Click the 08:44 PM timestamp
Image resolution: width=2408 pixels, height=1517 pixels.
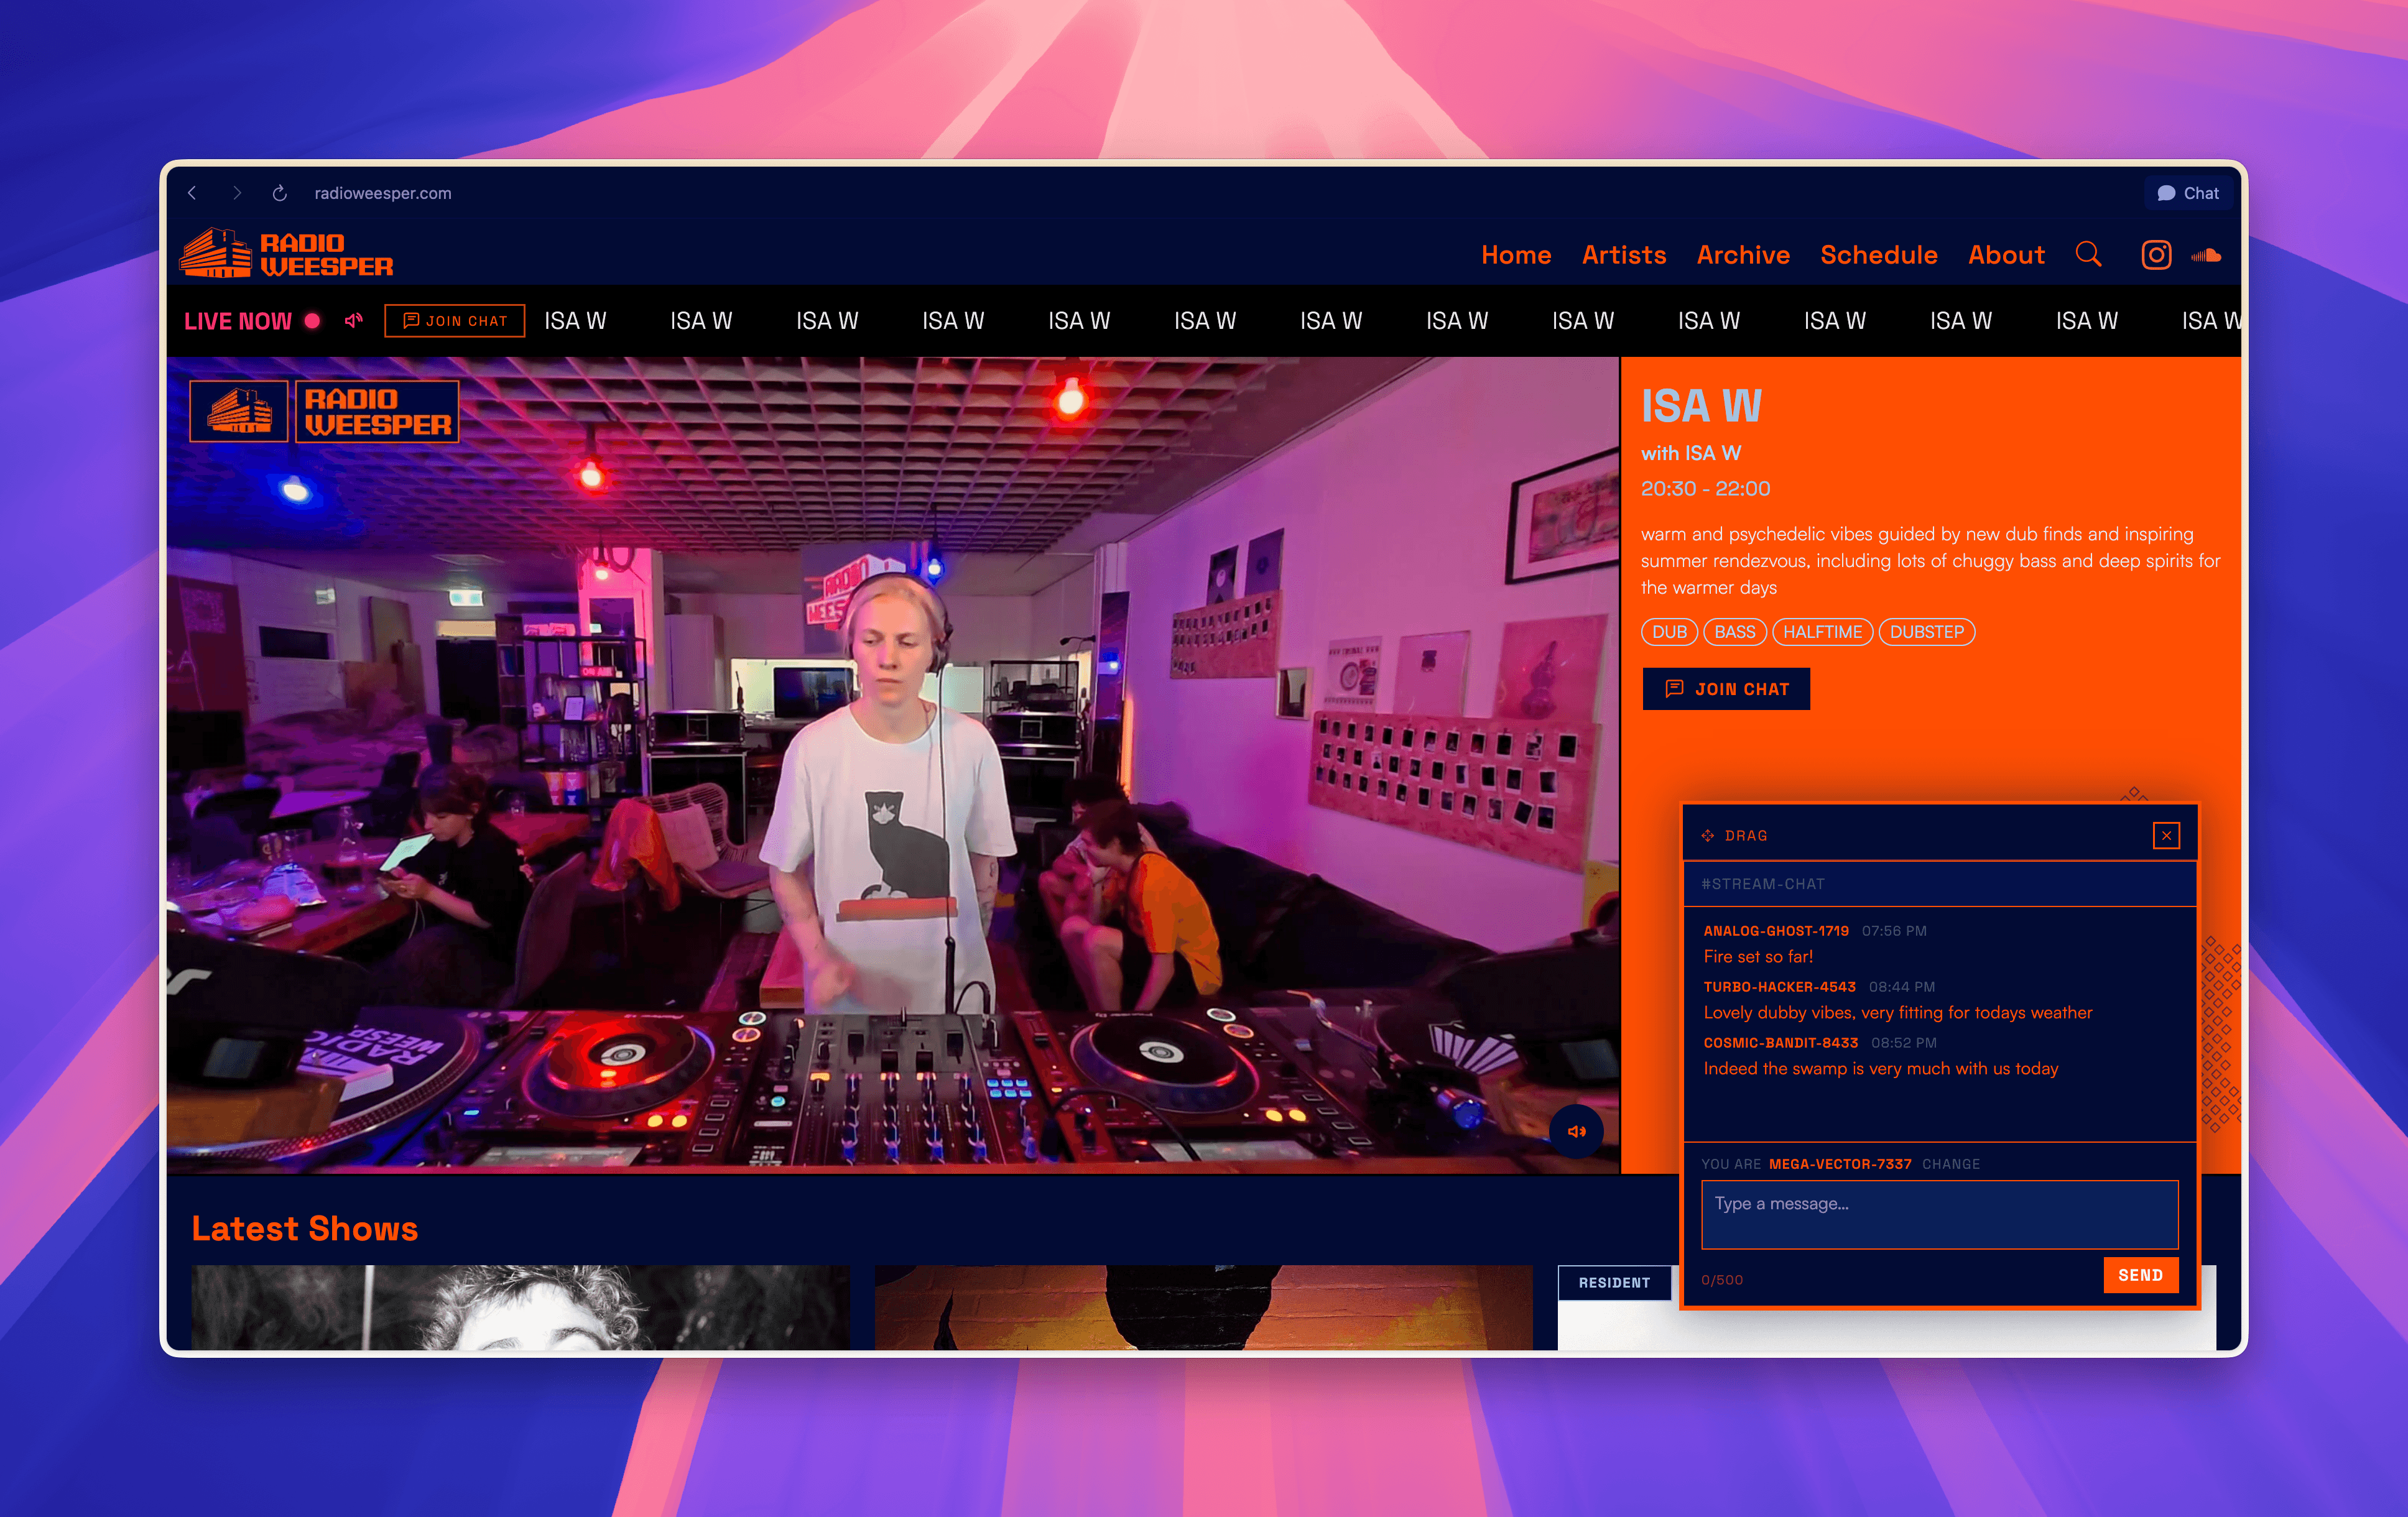pos(1901,987)
